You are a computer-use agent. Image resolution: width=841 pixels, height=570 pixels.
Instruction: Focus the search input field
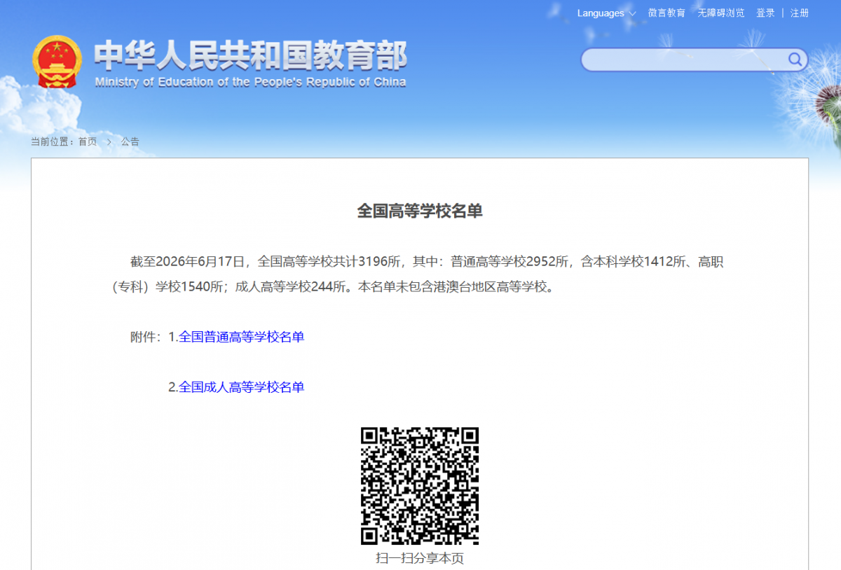(685, 60)
